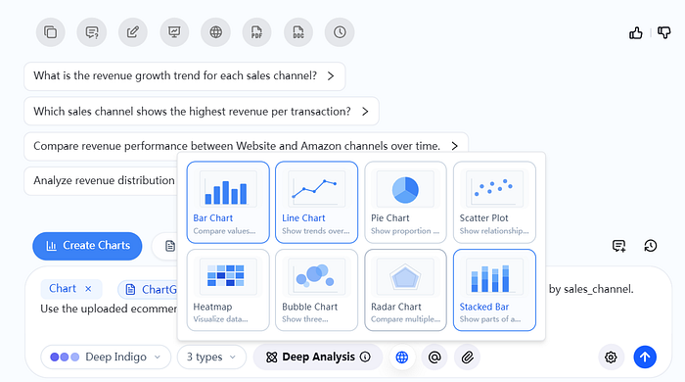Image resolution: width=685 pixels, height=382 pixels.
Task: Toggle the Line Chart type
Action: pyautogui.click(x=317, y=203)
